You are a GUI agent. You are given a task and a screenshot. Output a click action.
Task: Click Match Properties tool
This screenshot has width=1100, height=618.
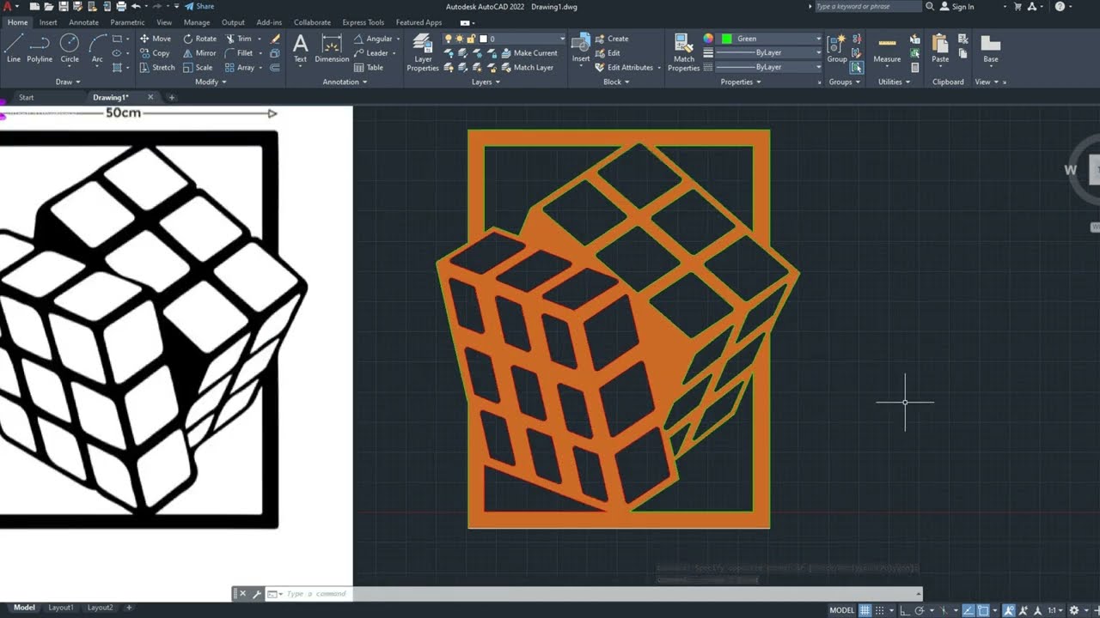click(x=684, y=52)
